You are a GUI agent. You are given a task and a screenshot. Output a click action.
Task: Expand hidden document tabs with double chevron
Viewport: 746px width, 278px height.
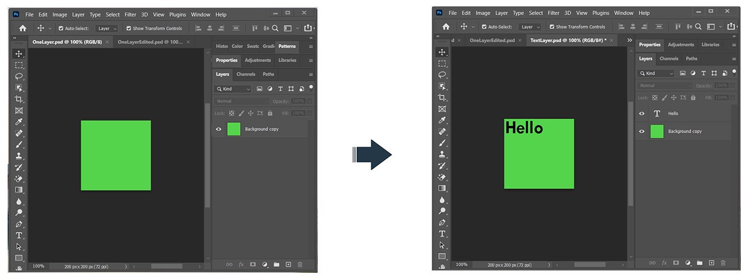pos(629,40)
